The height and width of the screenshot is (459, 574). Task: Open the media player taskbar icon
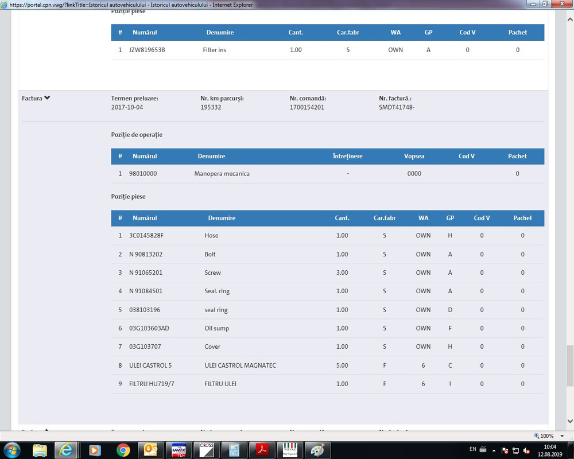click(95, 450)
